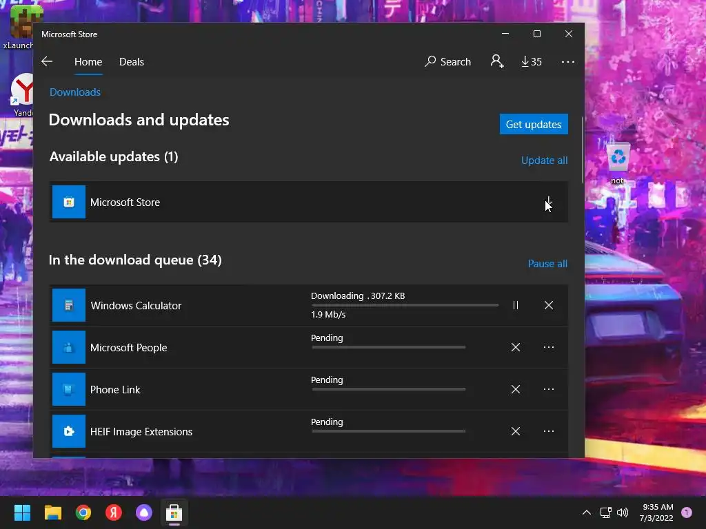Screen dimensions: 706x529
Task: Click the Update all link
Action: [545, 160]
